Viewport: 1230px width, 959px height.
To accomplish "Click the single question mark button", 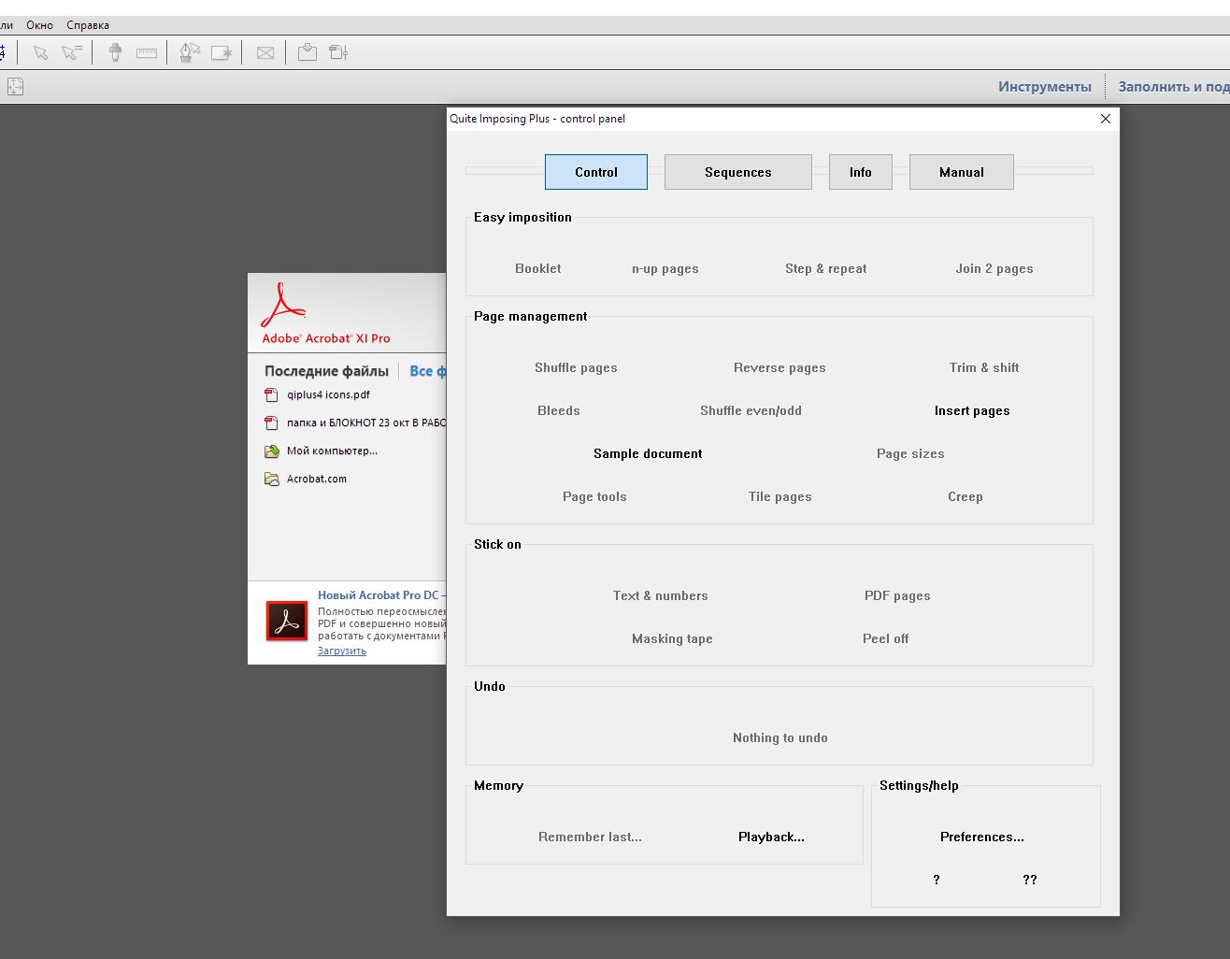I will click(937, 880).
